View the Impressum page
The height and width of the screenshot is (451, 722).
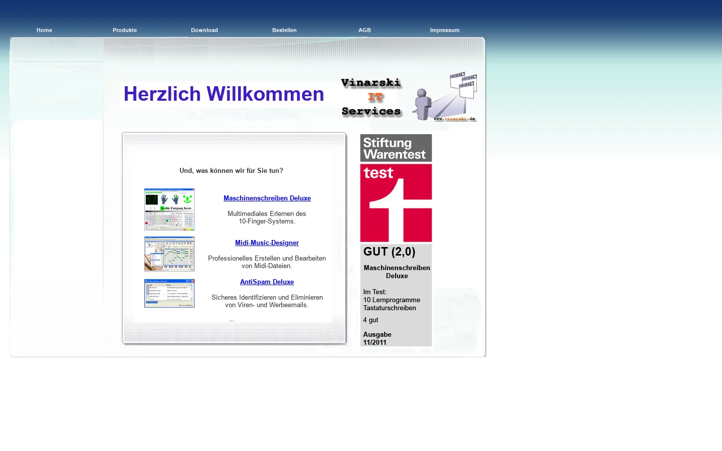coord(445,30)
